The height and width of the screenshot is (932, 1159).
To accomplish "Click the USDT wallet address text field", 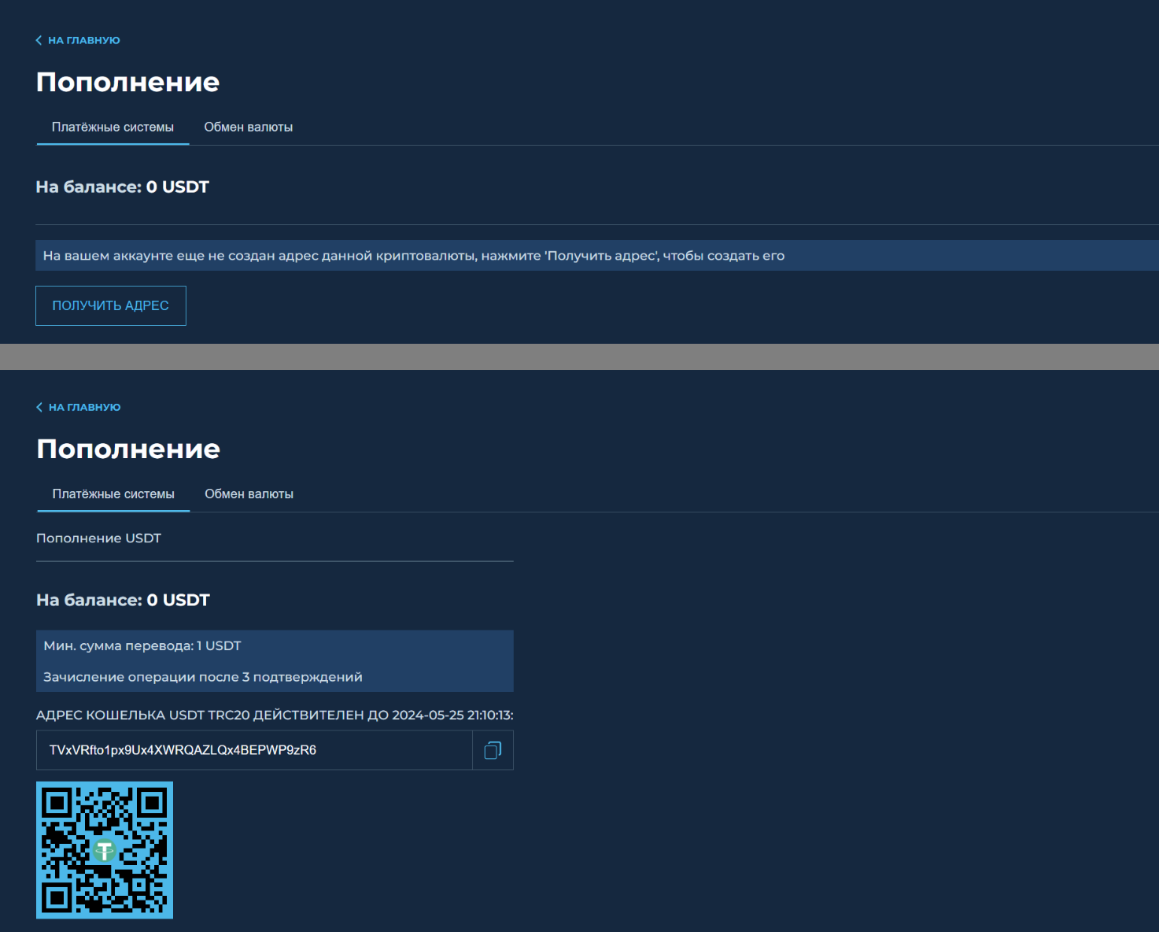I will [x=252, y=749].
